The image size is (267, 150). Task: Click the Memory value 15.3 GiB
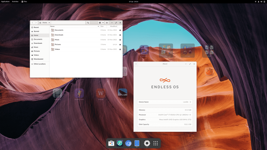pos(188,110)
